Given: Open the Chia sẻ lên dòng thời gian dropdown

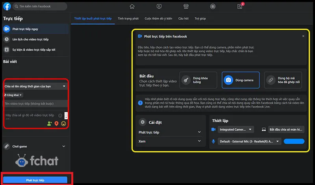Looking at the screenshot, I should (x=35, y=86).
